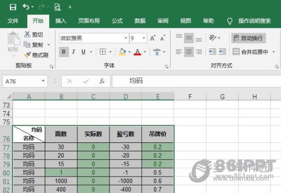Expand the font name dropdown 微软雅黑
281x193 pixels.
(126, 38)
